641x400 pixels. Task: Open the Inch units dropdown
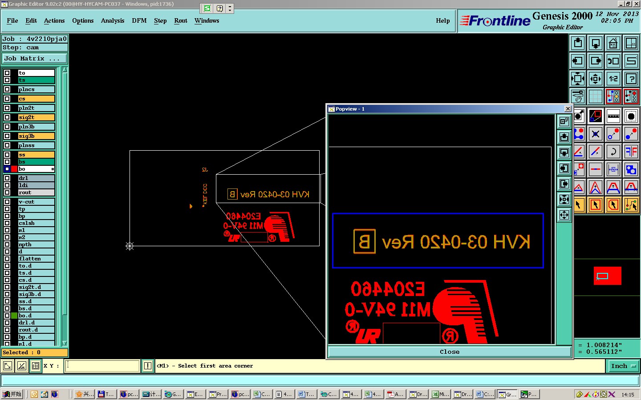623,366
